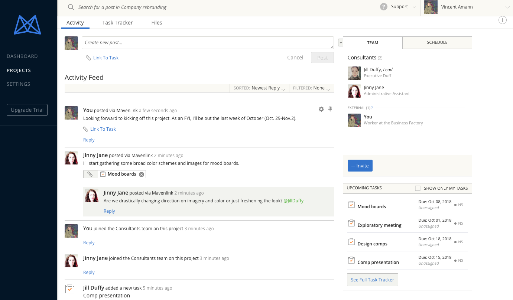
Task: Click the Mavenlink logo in sidebar
Action: 27,25
